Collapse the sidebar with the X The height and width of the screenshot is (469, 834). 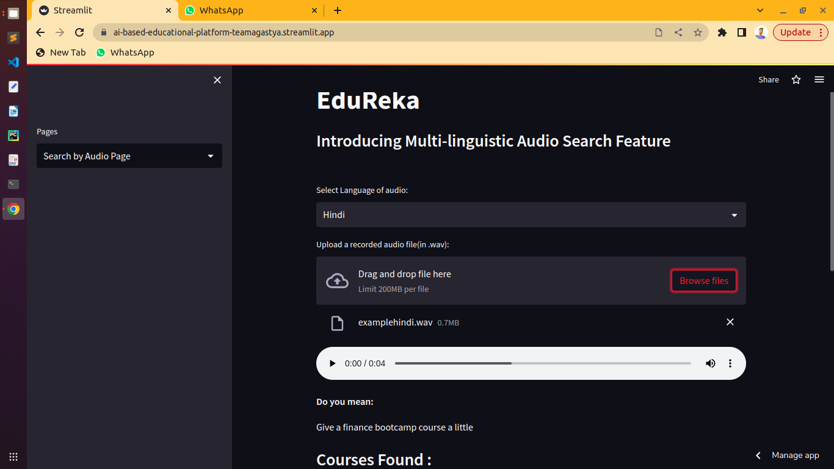point(217,80)
